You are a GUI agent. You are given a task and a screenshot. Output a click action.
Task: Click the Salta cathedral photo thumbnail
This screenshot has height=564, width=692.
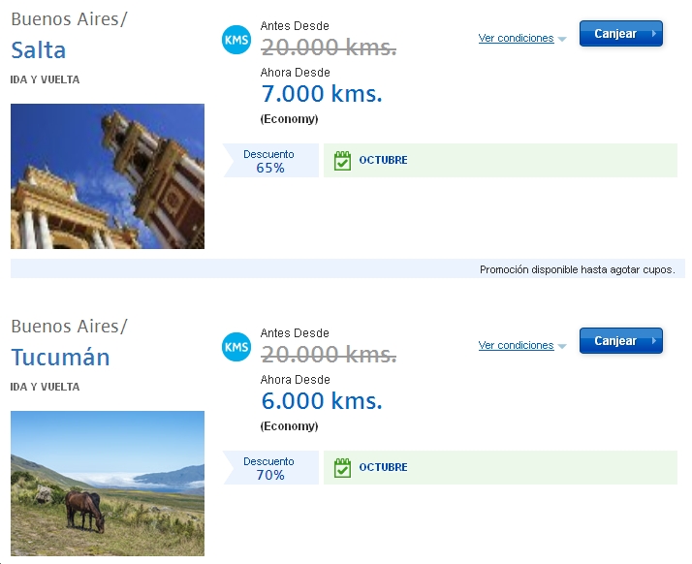108,176
